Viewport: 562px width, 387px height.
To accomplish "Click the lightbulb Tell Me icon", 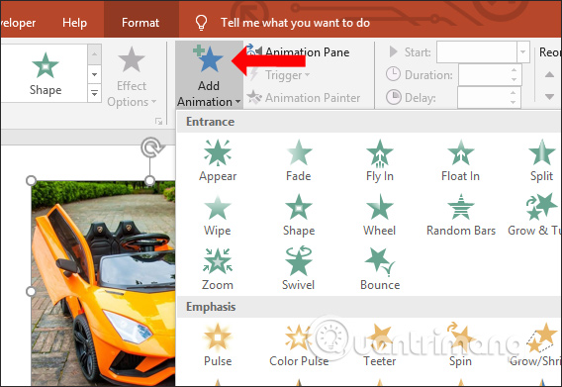I will [201, 23].
